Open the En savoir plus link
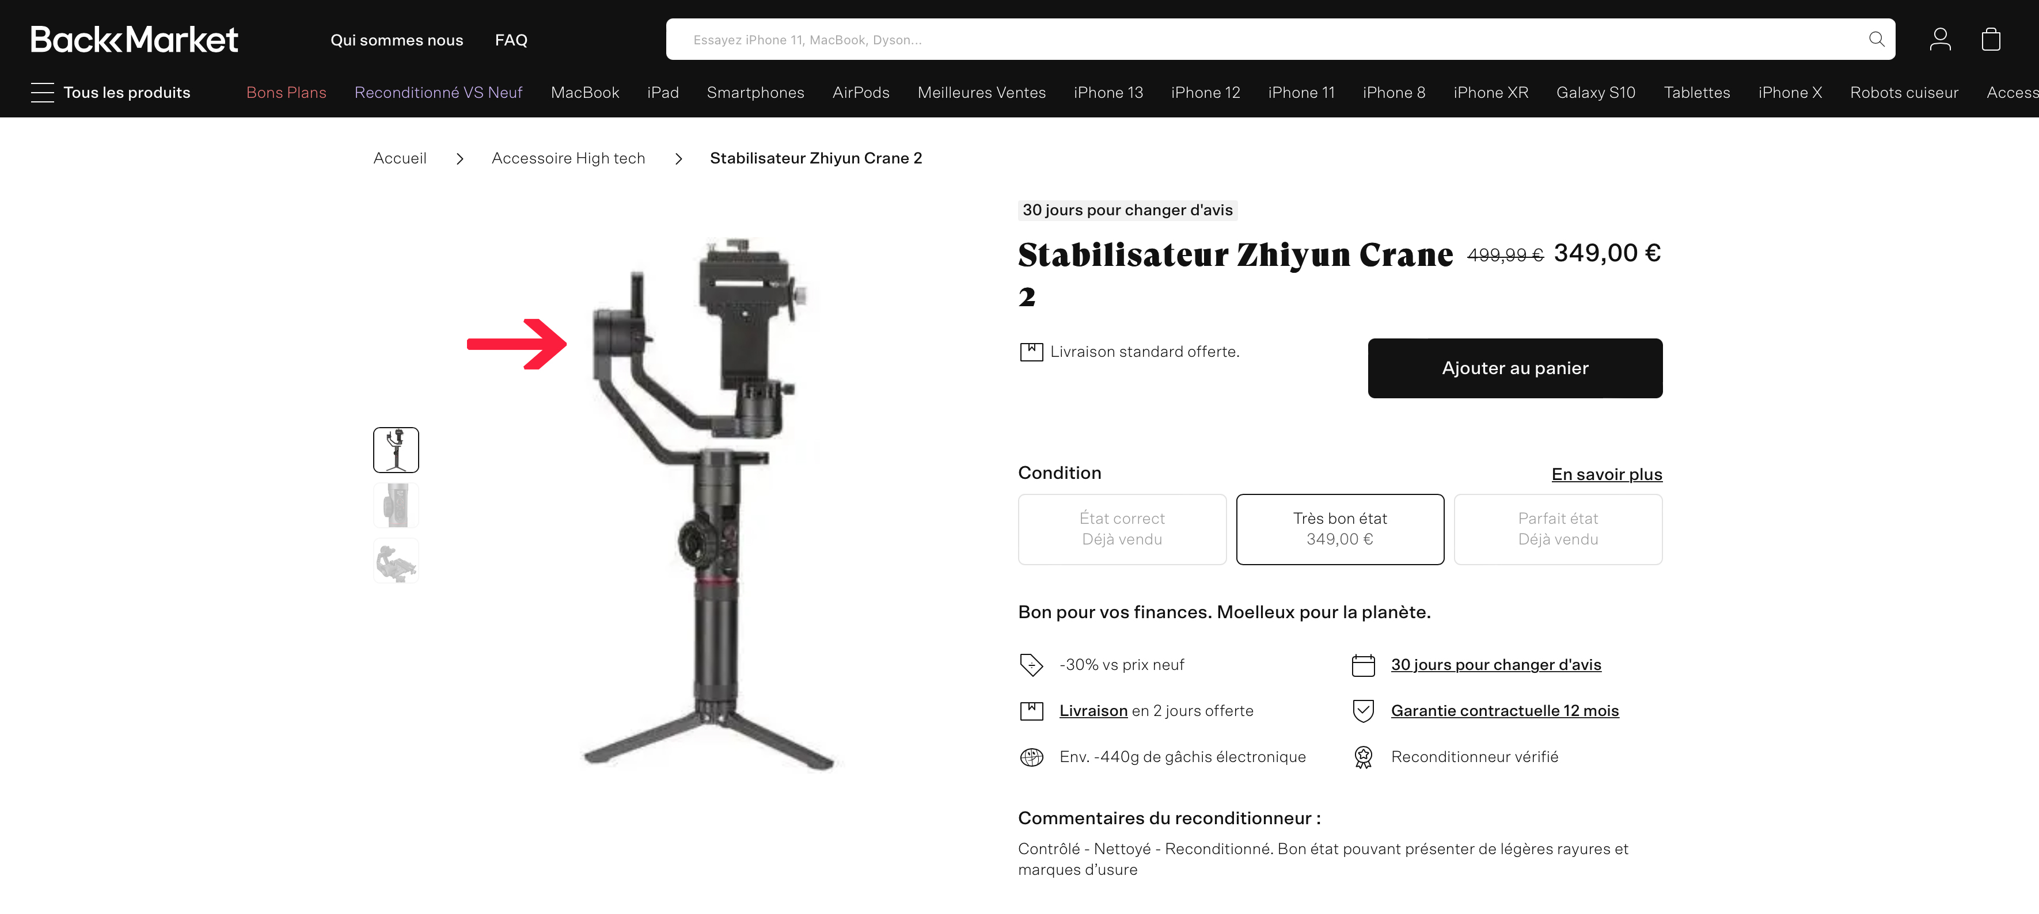Viewport: 2039px width, 914px height. (x=1607, y=474)
